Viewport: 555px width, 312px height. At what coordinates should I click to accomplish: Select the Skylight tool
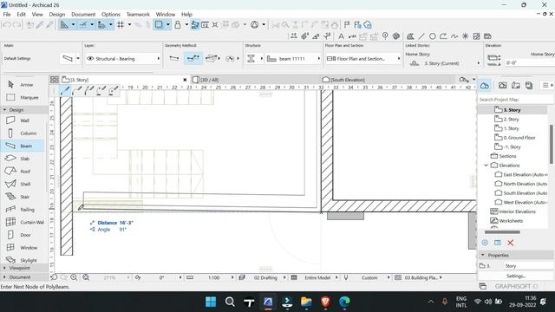pos(22,260)
